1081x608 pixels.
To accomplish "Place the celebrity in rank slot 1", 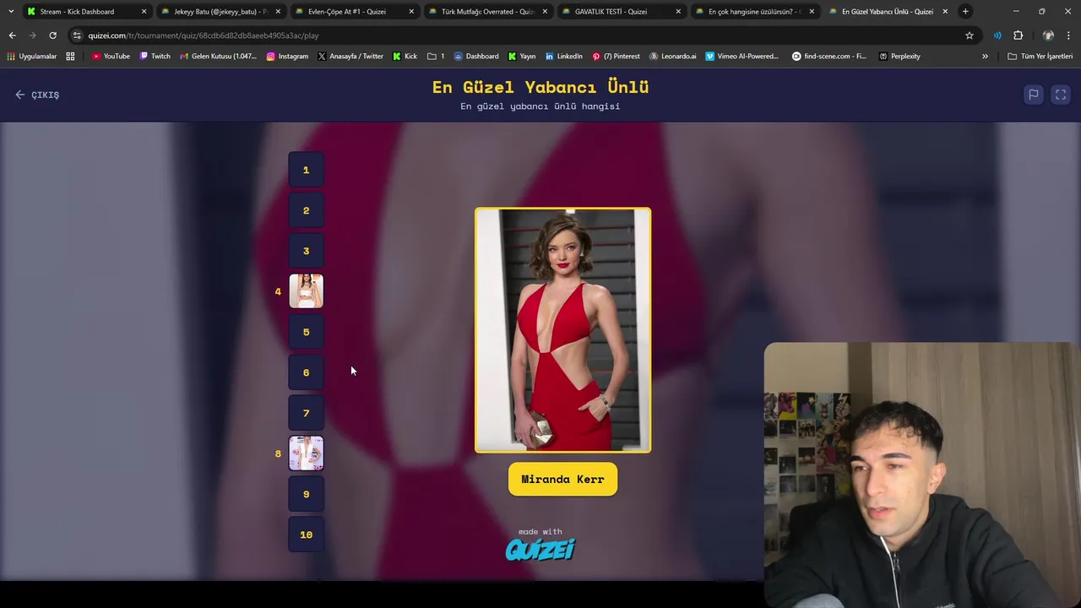I will [x=306, y=170].
